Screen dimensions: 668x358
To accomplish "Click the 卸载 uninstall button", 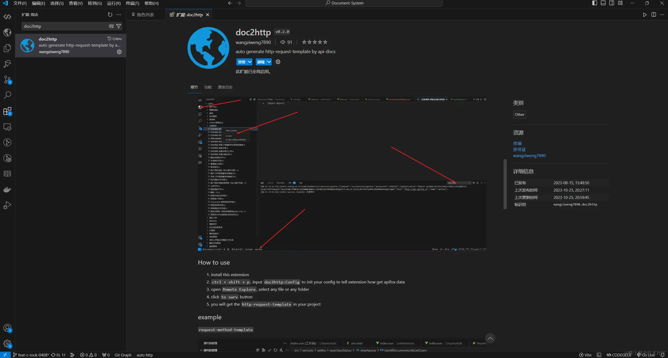I will pyautogui.click(x=261, y=62).
